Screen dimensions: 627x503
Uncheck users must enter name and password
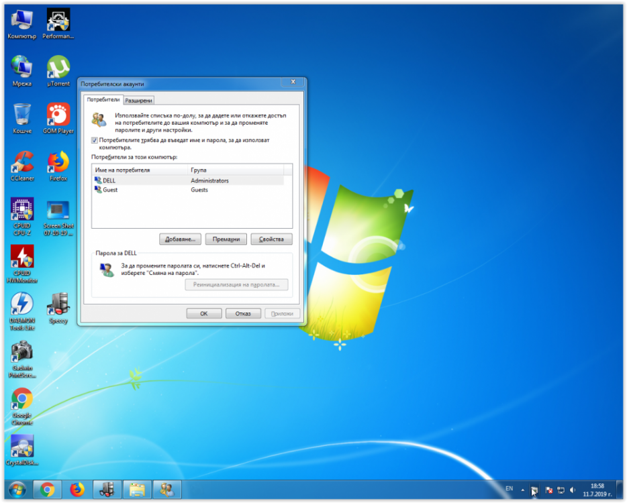pos(95,140)
